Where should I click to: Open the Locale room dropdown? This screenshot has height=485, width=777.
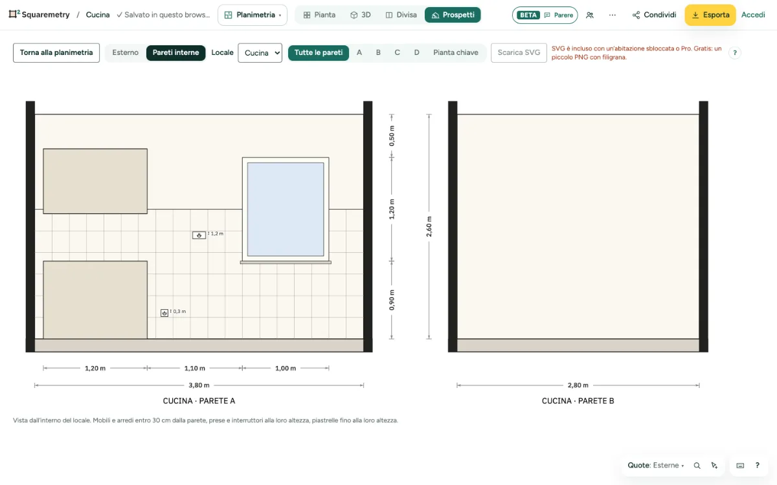point(260,53)
